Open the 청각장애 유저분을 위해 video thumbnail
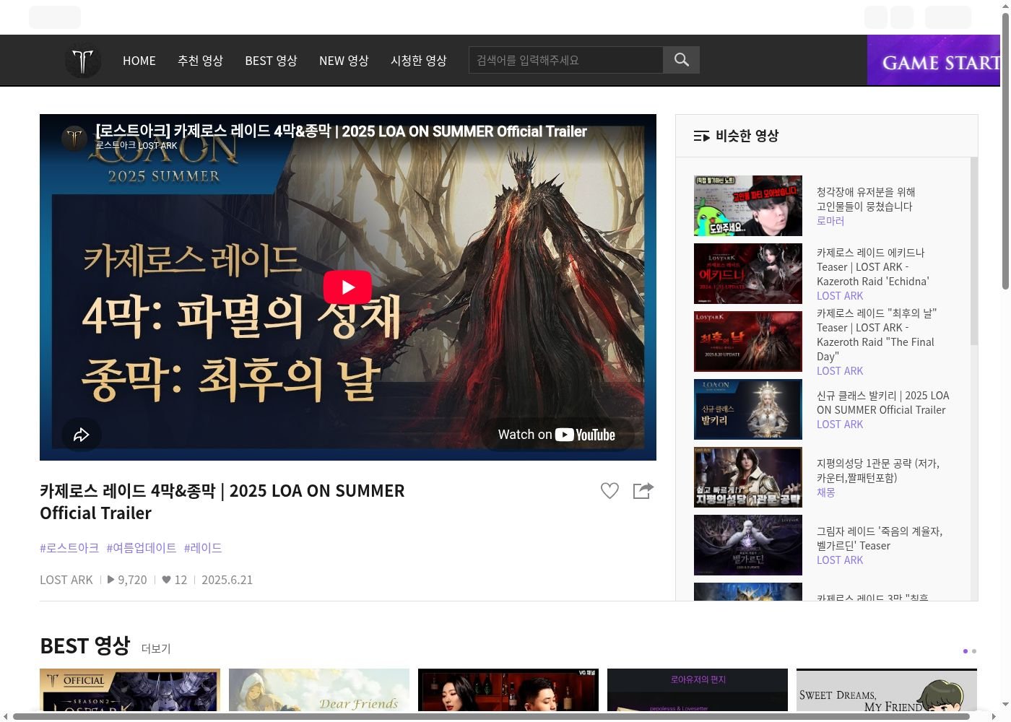The width and height of the screenshot is (1011, 722). point(748,206)
